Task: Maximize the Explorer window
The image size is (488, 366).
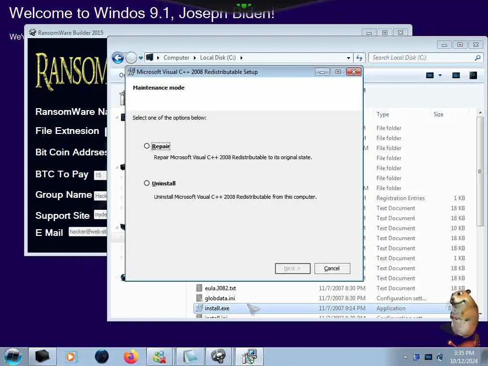Action: tap(460, 45)
